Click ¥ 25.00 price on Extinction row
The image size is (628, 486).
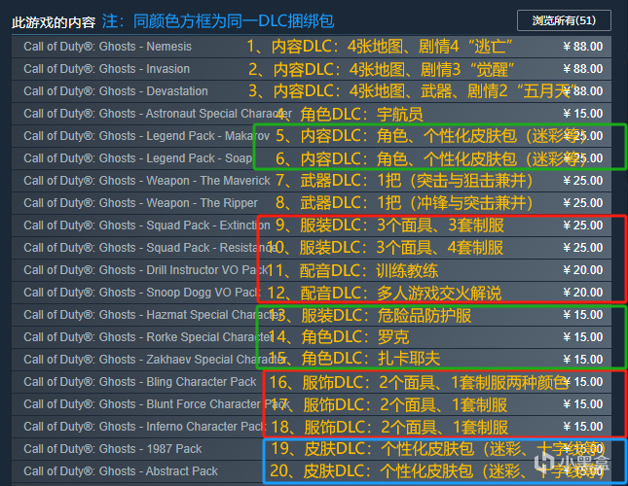(583, 226)
